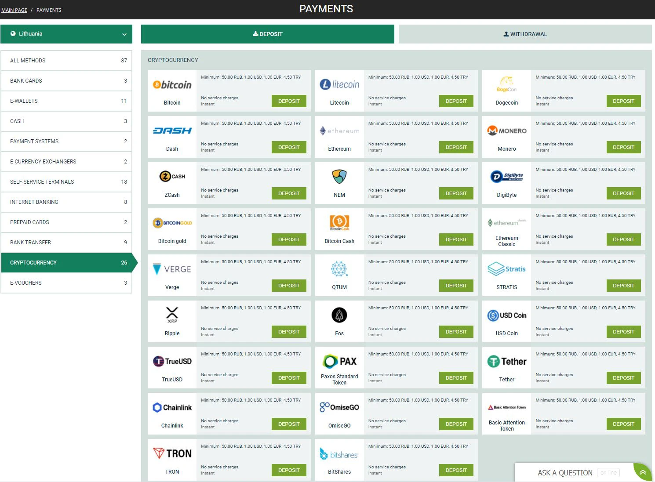Click the Dogecoin logo icon
Screen dimensions: 655x482
point(507,84)
